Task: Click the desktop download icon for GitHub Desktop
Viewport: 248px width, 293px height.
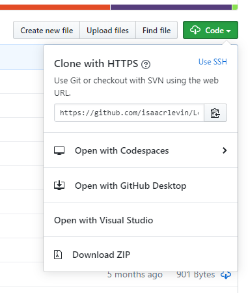Action: point(59,186)
